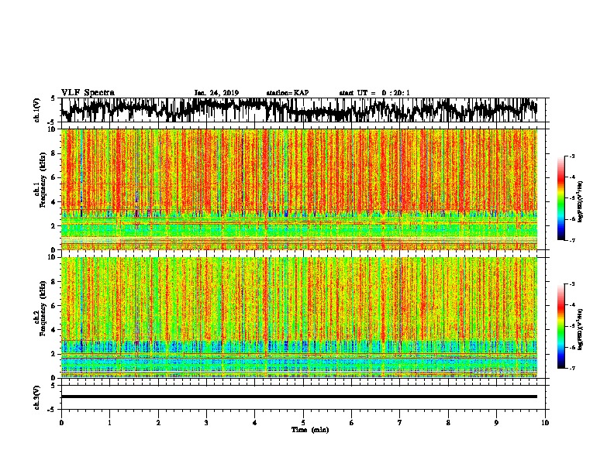Click the time axis tick label "10"
The image size is (614, 474).
[x=545, y=423]
